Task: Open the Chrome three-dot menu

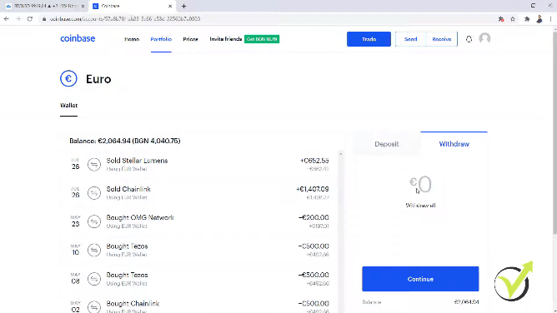Action: coord(550,19)
